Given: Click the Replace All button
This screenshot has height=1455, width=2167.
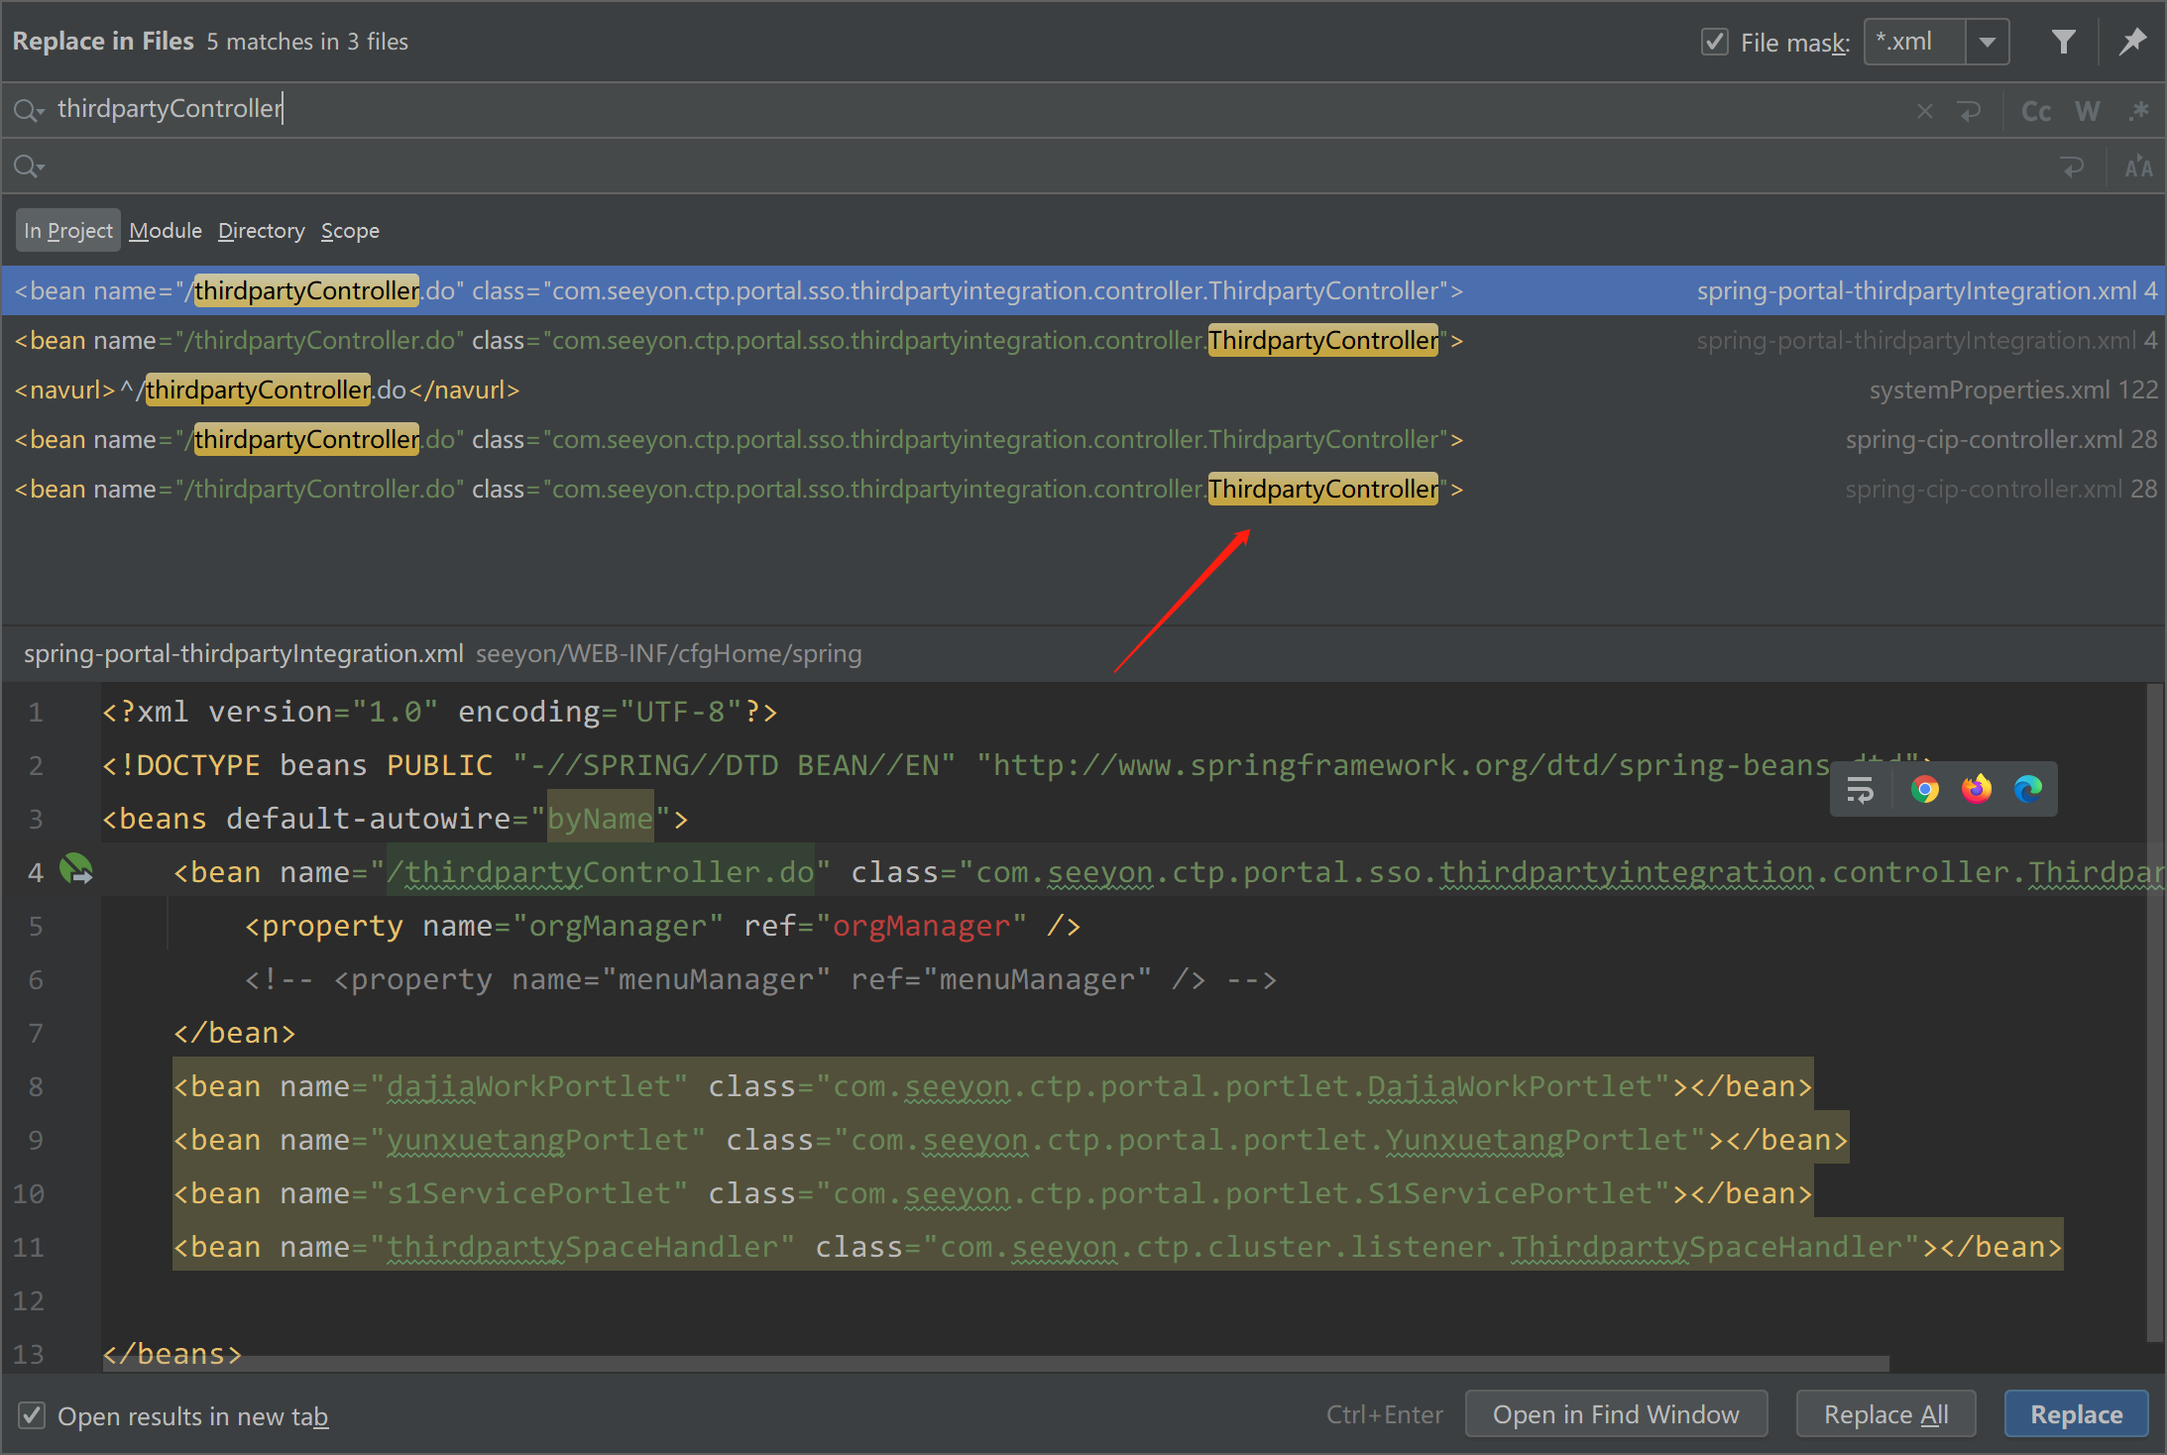Looking at the screenshot, I should [1885, 1414].
